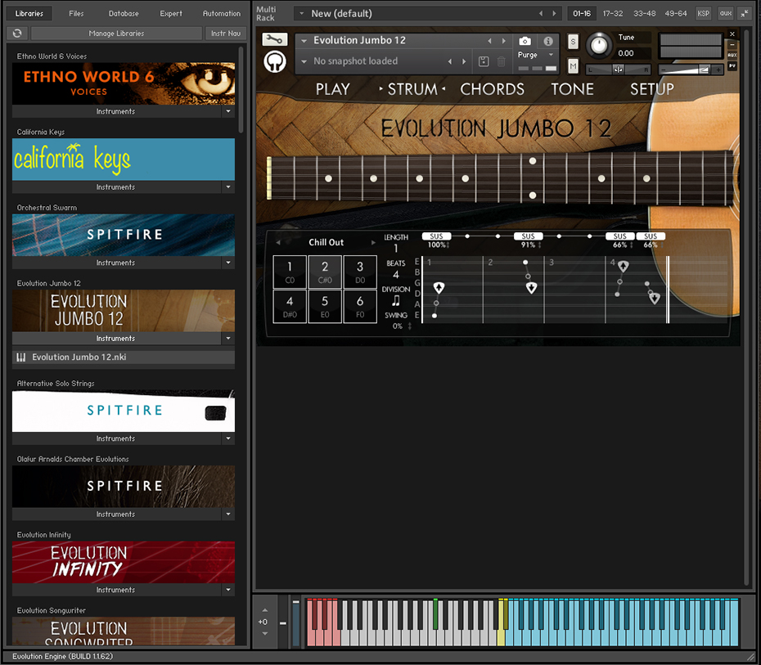Open the PLAY page of the instrument
This screenshot has width=761, height=665.
click(x=333, y=89)
